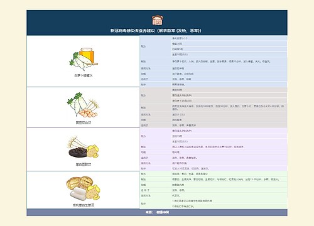The height and width of the screenshot is (226, 314).
Task: Open the walnuts, scallion and ginger illustration
Action: 84,188
